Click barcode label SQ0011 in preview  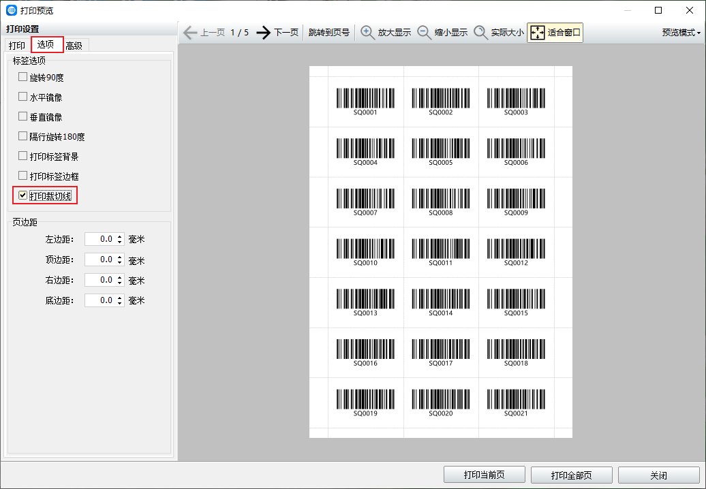[x=441, y=253]
